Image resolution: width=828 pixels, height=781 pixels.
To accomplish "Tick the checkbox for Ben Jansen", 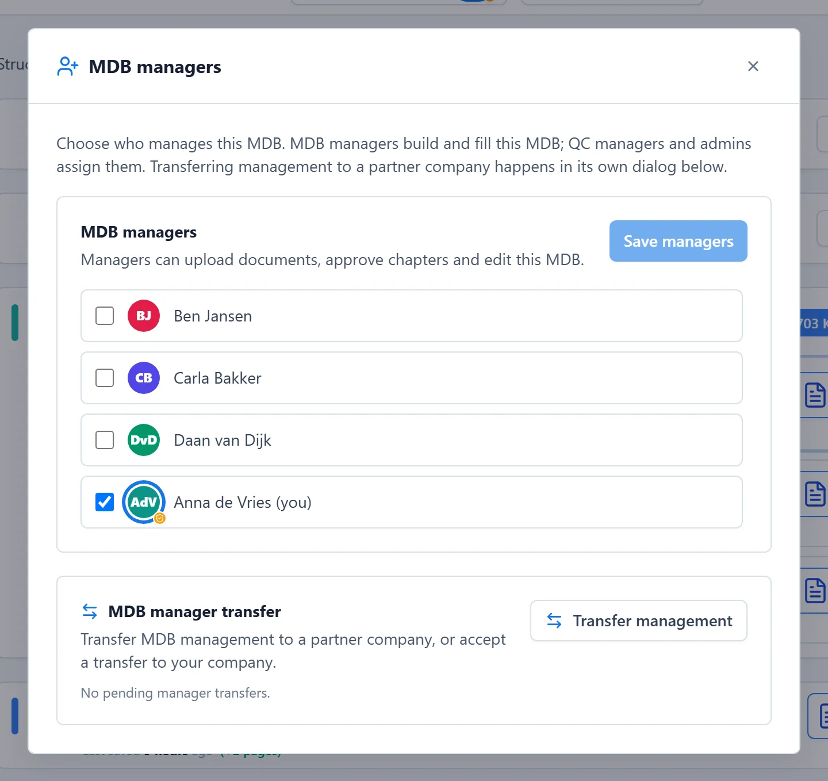I will (x=105, y=316).
